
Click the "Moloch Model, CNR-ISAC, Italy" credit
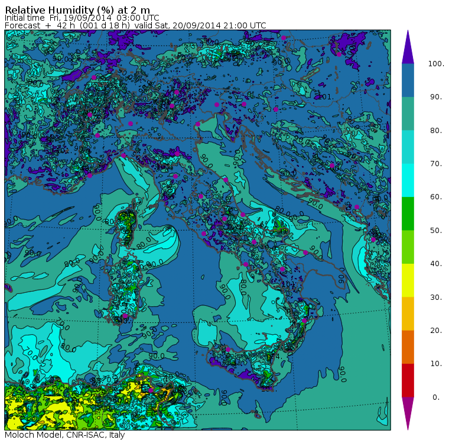(65, 435)
